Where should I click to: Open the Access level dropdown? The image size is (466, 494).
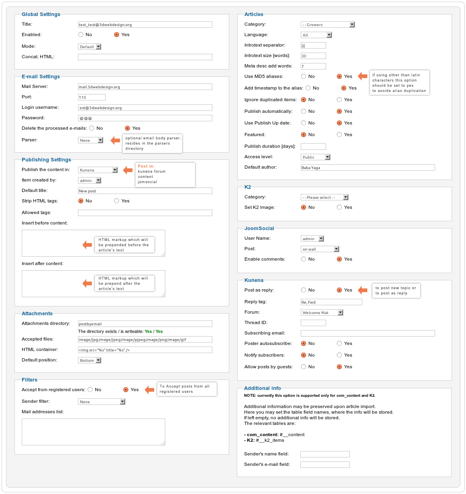316,157
